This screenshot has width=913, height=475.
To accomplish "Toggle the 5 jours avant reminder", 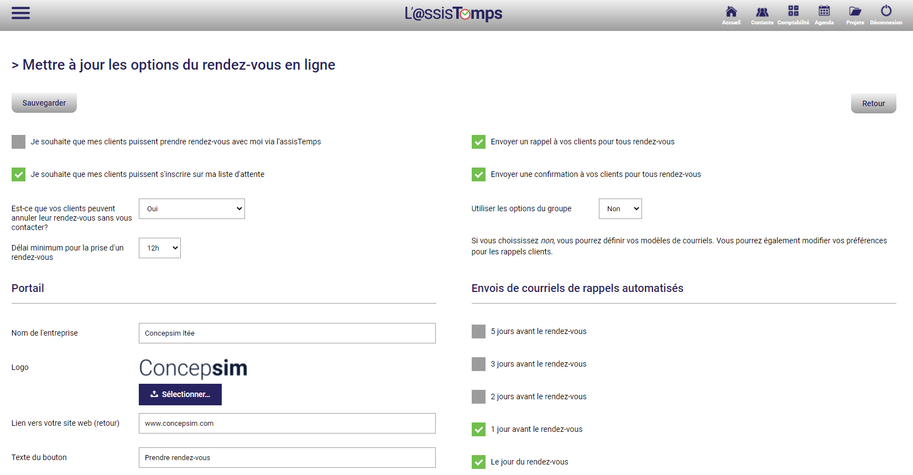I will coord(478,332).
